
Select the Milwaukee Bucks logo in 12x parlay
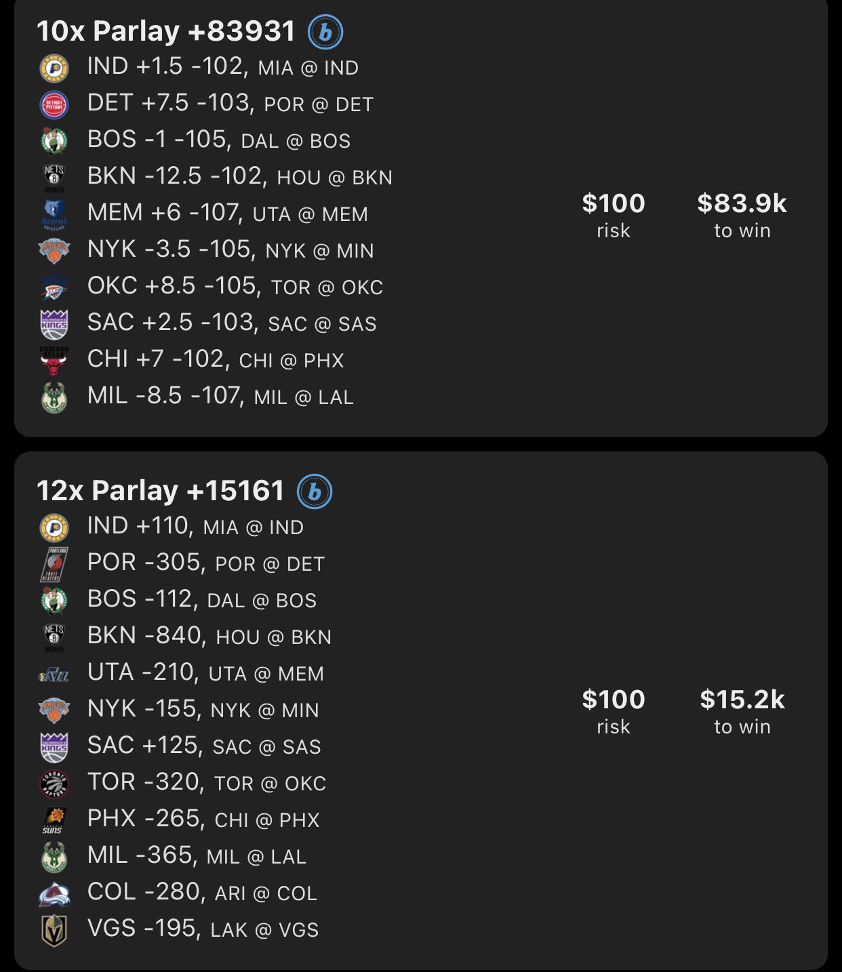pos(56,855)
